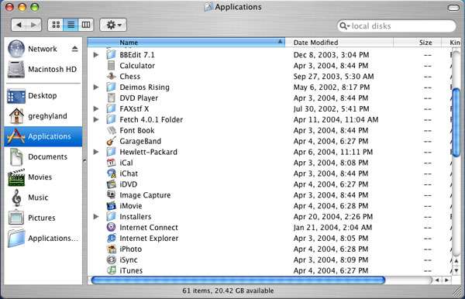465x299 pixels.
Task: Select the iDVD icon
Action: point(111,184)
